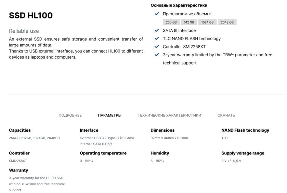Click the Interface parameter heading
This screenshot has width=287, height=193.
point(89,130)
